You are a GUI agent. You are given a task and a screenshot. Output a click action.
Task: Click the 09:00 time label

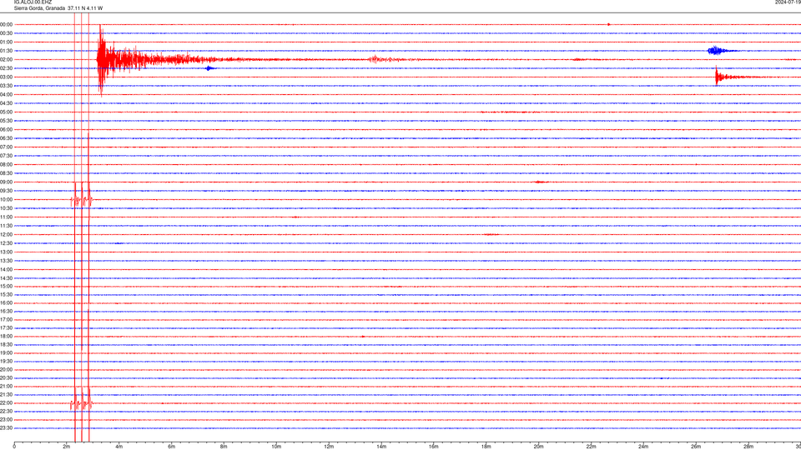click(x=6, y=182)
